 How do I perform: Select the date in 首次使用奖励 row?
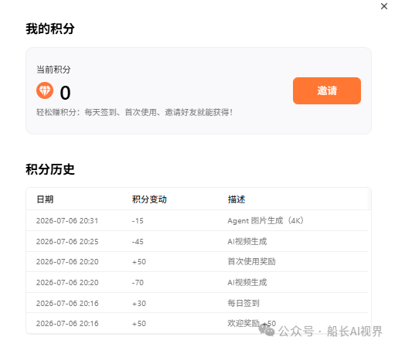pyautogui.click(x=67, y=262)
